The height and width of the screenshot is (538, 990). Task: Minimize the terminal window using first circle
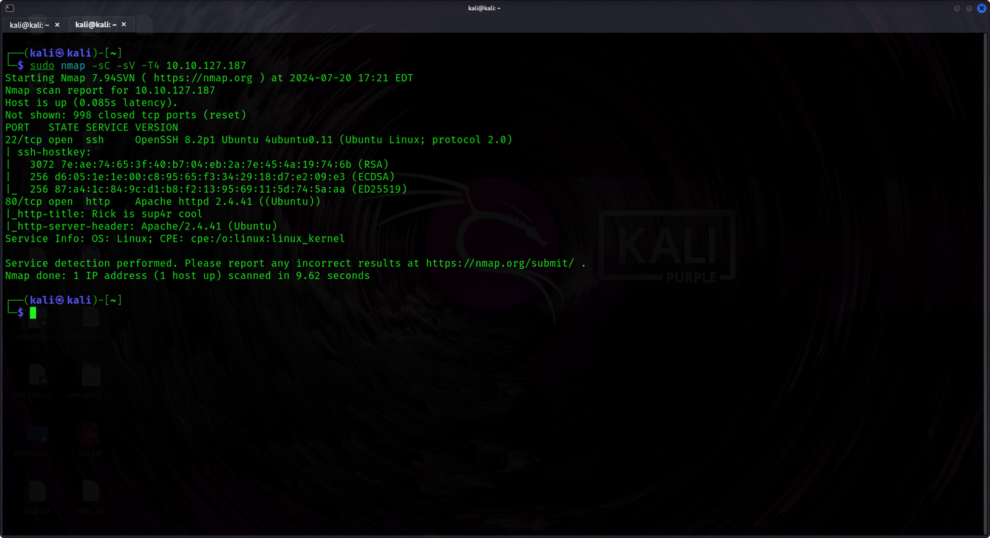pos(957,8)
